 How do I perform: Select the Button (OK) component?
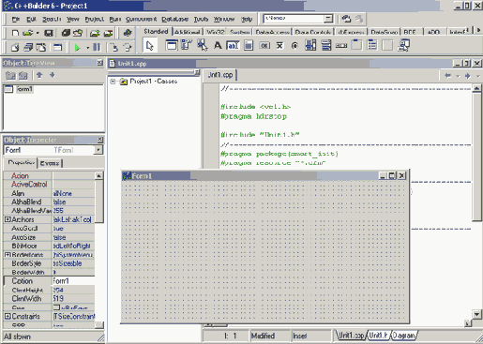pos(264,46)
